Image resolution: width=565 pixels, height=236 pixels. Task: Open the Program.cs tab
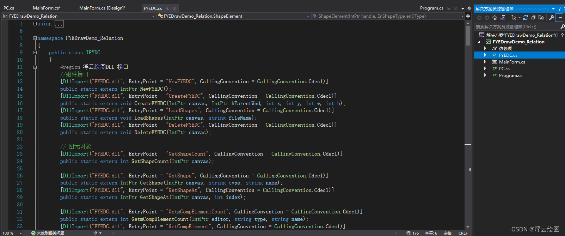(431, 8)
